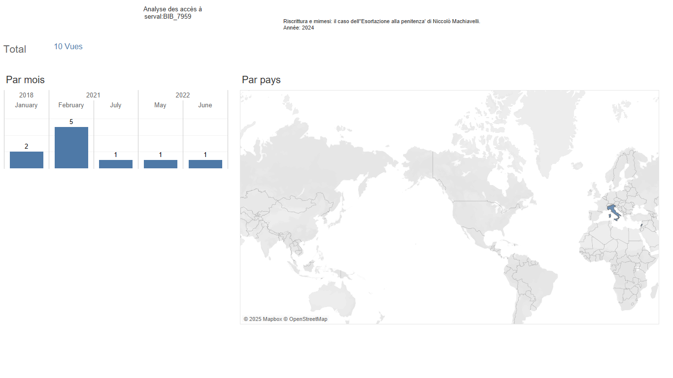Click the 2018 year header
The width and height of the screenshot is (673, 378).
pos(27,95)
